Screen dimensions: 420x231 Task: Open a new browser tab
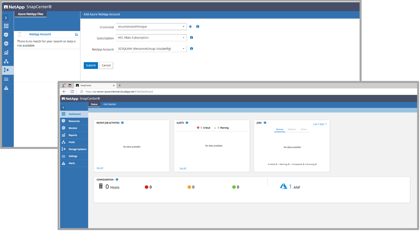pyautogui.click(x=120, y=85)
